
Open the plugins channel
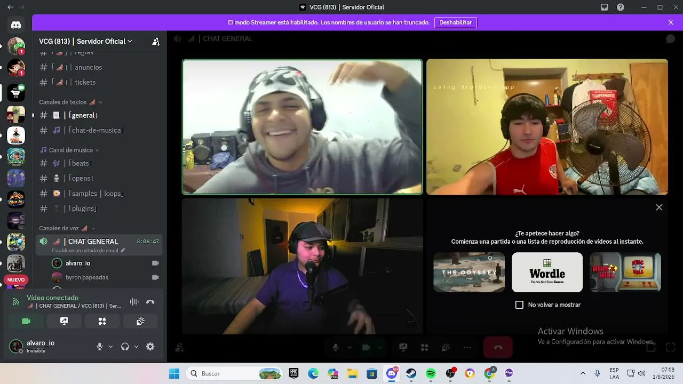click(99, 208)
